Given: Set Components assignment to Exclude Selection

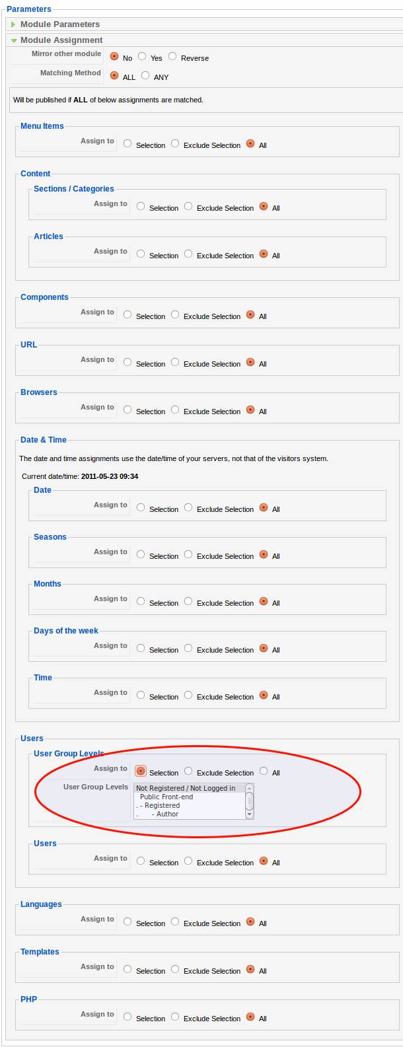Looking at the screenshot, I should point(174,314).
